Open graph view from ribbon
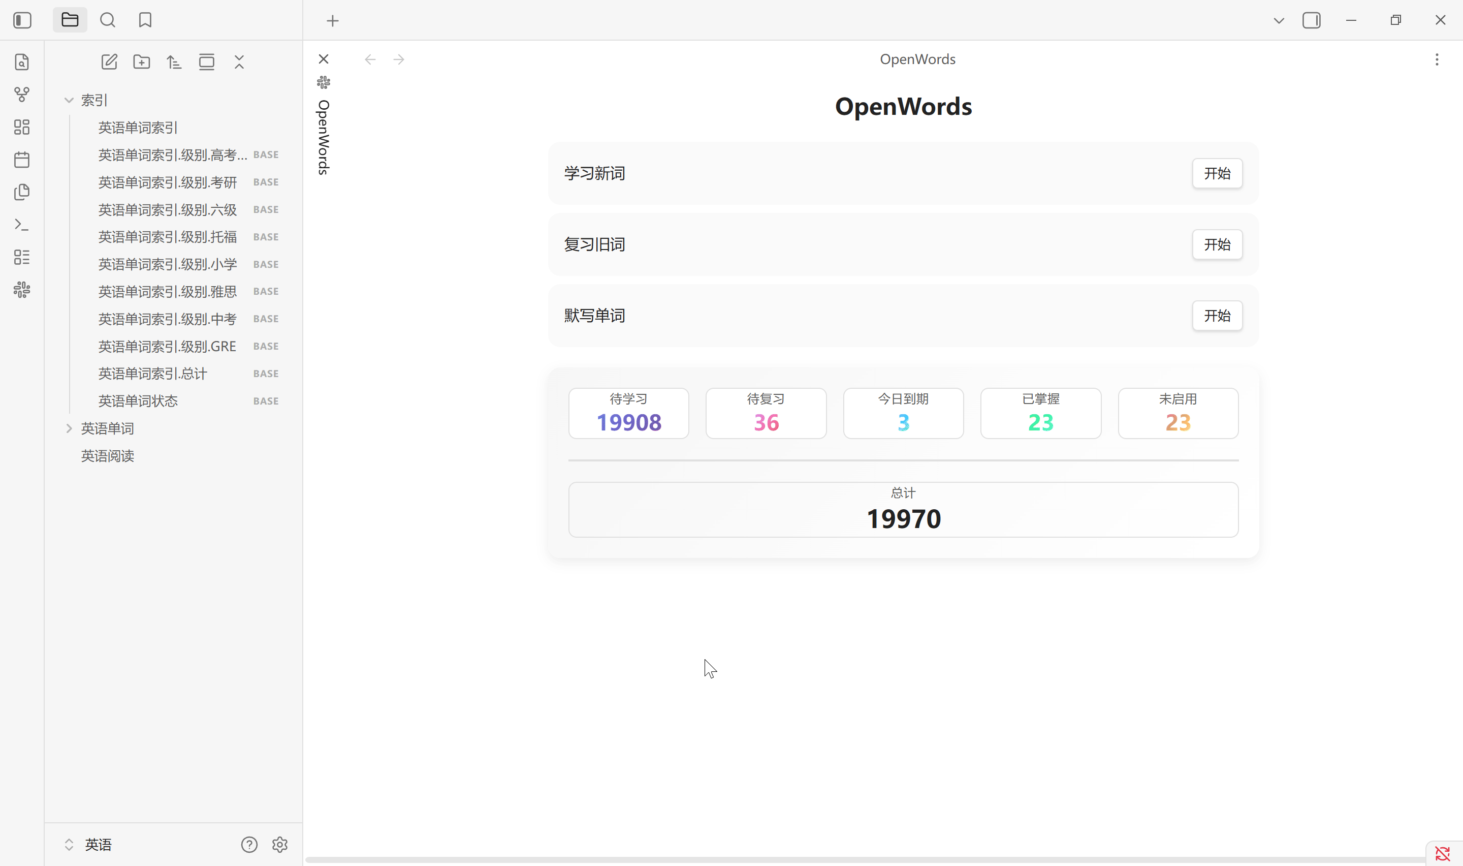Image resolution: width=1463 pixels, height=866 pixels. point(22,95)
